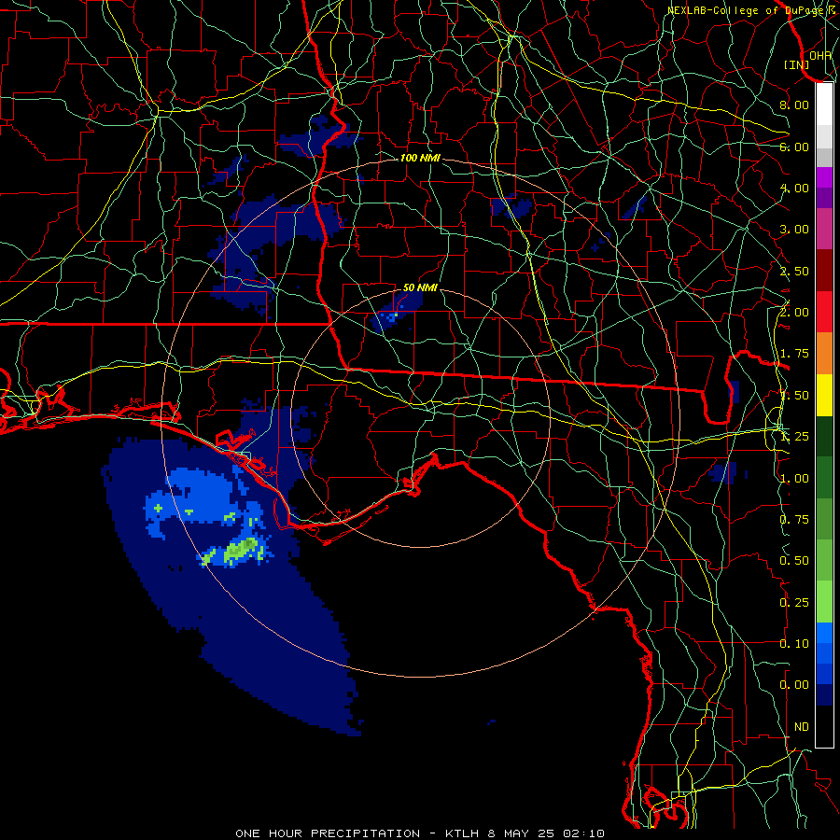Click the 0.50 legend value
The image size is (840, 840).
point(794,561)
